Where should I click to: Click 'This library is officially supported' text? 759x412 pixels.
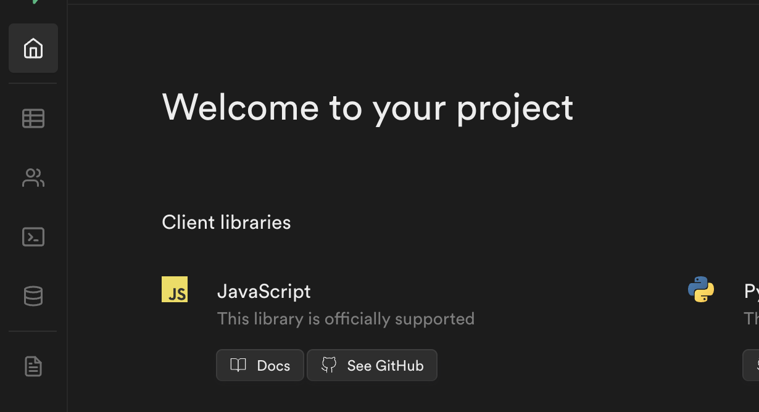346,319
